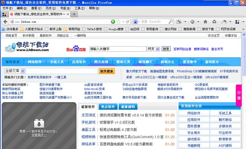This screenshot has width=246, height=149.
Task: Open the 火狐官方站点 bookmark folder
Action: (x=32, y=29)
